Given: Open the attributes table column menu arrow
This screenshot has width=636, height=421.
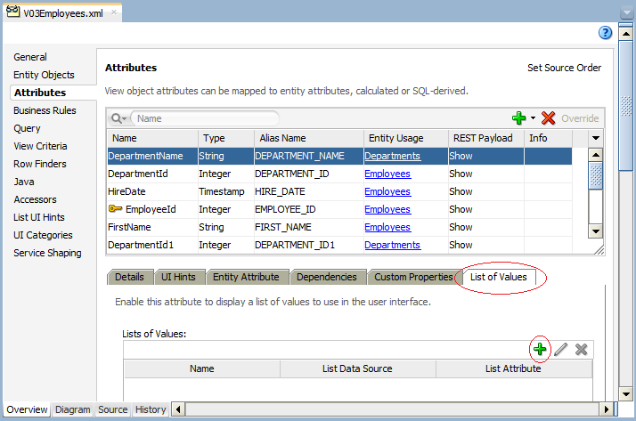Looking at the screenshot, I should (595, 138).
